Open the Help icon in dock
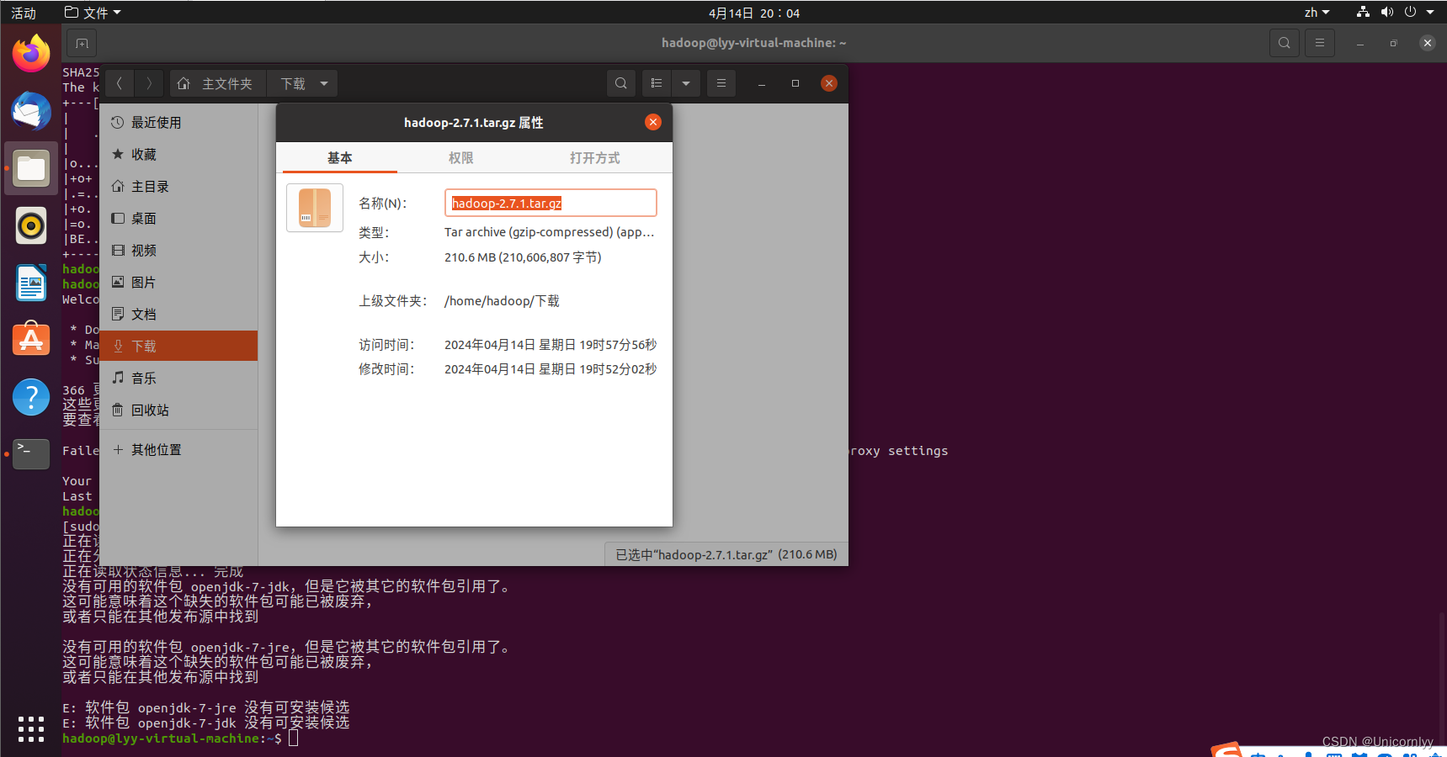 pos(31,397)
